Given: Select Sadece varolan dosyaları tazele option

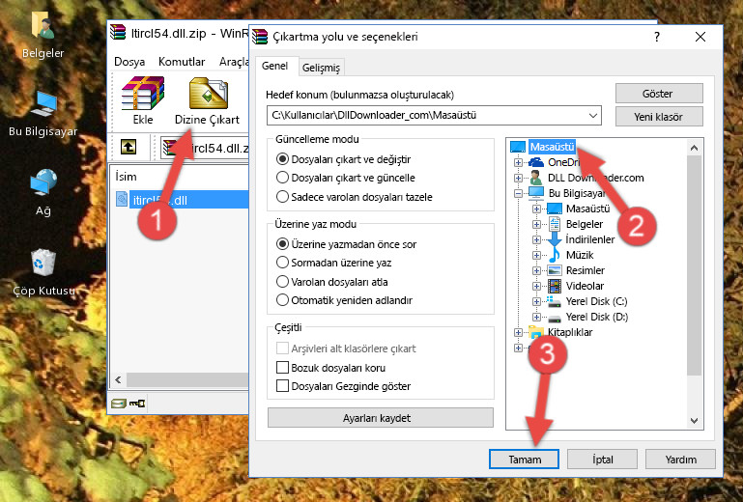Looking at the screenshot, I should (x=354, y=197).
